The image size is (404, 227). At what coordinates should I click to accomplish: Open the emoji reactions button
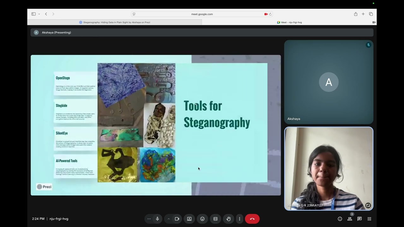(202, 219)
